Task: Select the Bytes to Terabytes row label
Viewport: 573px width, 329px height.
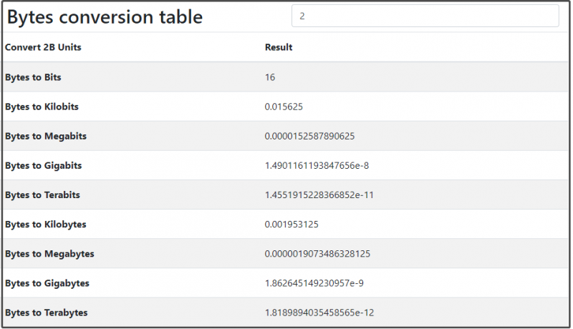Action: click(46, 313)
